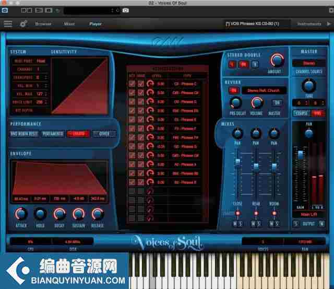The width and height of the screenshot is (334, 289).
Task: Click the Vel. Min stepper arrows
Action: pyautogui.click(x=45, y=86)
